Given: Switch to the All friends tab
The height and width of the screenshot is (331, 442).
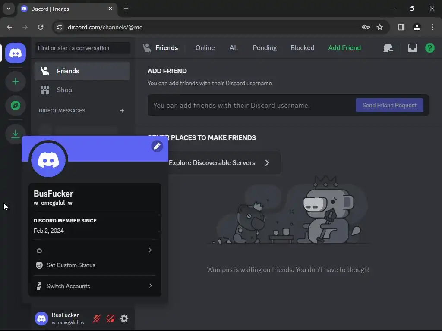Looking at the screenshot, I should click(234, 48).
